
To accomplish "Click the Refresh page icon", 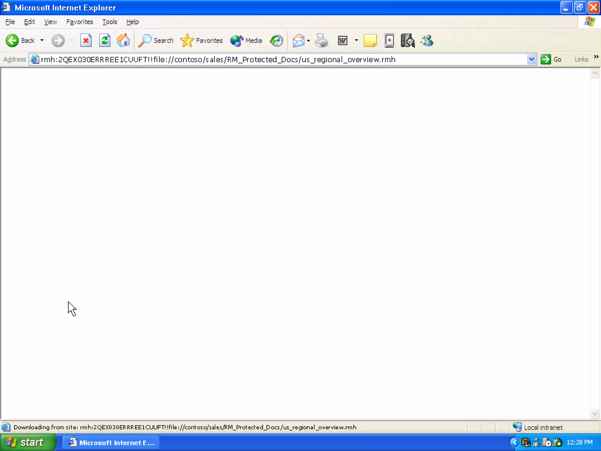I will tap(104, 41).
